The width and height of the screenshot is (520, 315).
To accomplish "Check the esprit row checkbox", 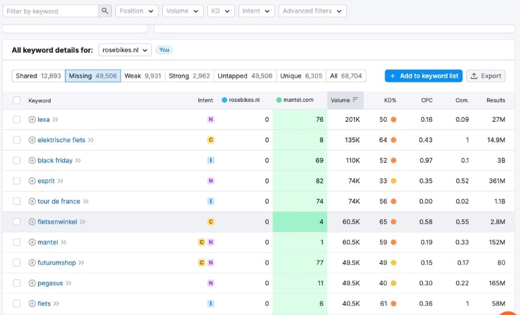I will coord(16,181).
